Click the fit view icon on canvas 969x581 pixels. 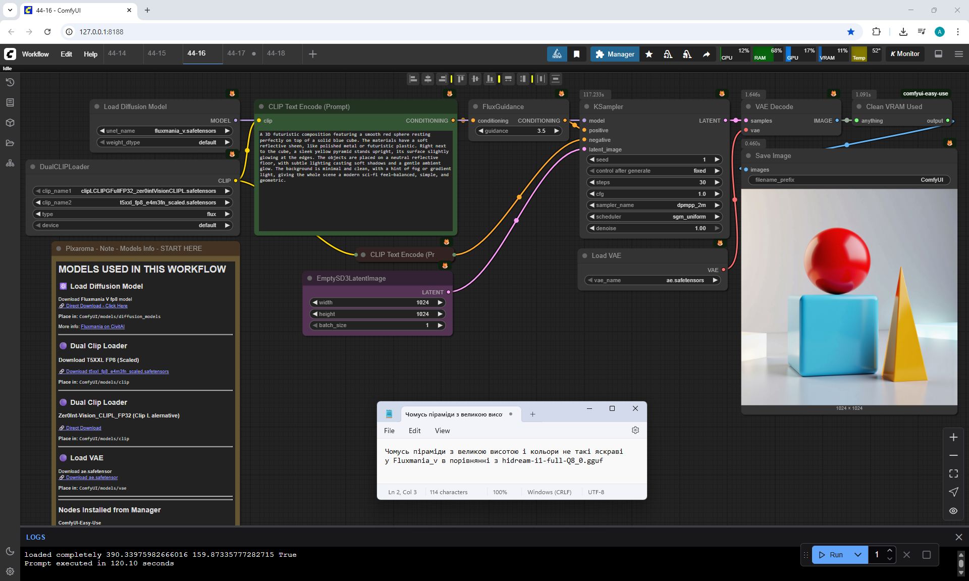click(953, 473)
